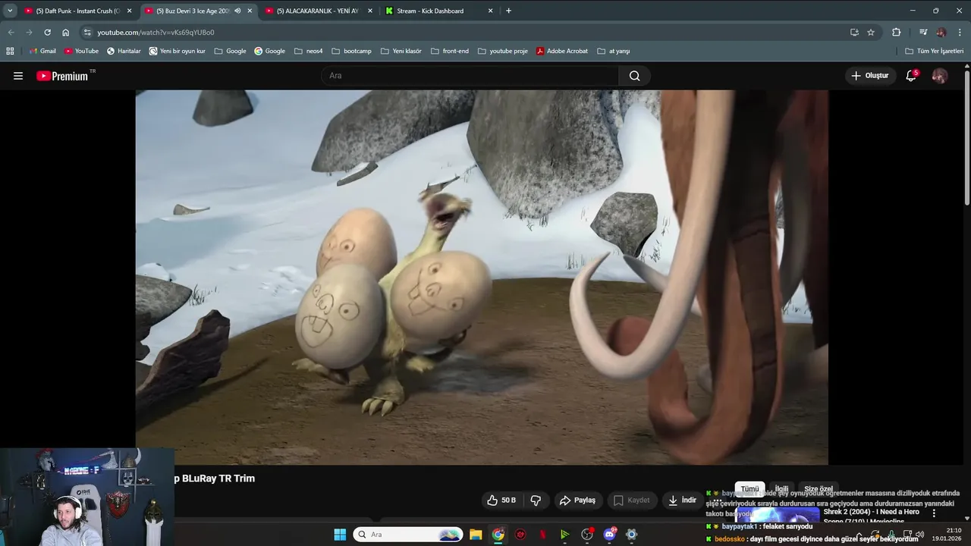Open Discord from the taskbar
This screenshot has height=546, width=971.
[609, 535]
